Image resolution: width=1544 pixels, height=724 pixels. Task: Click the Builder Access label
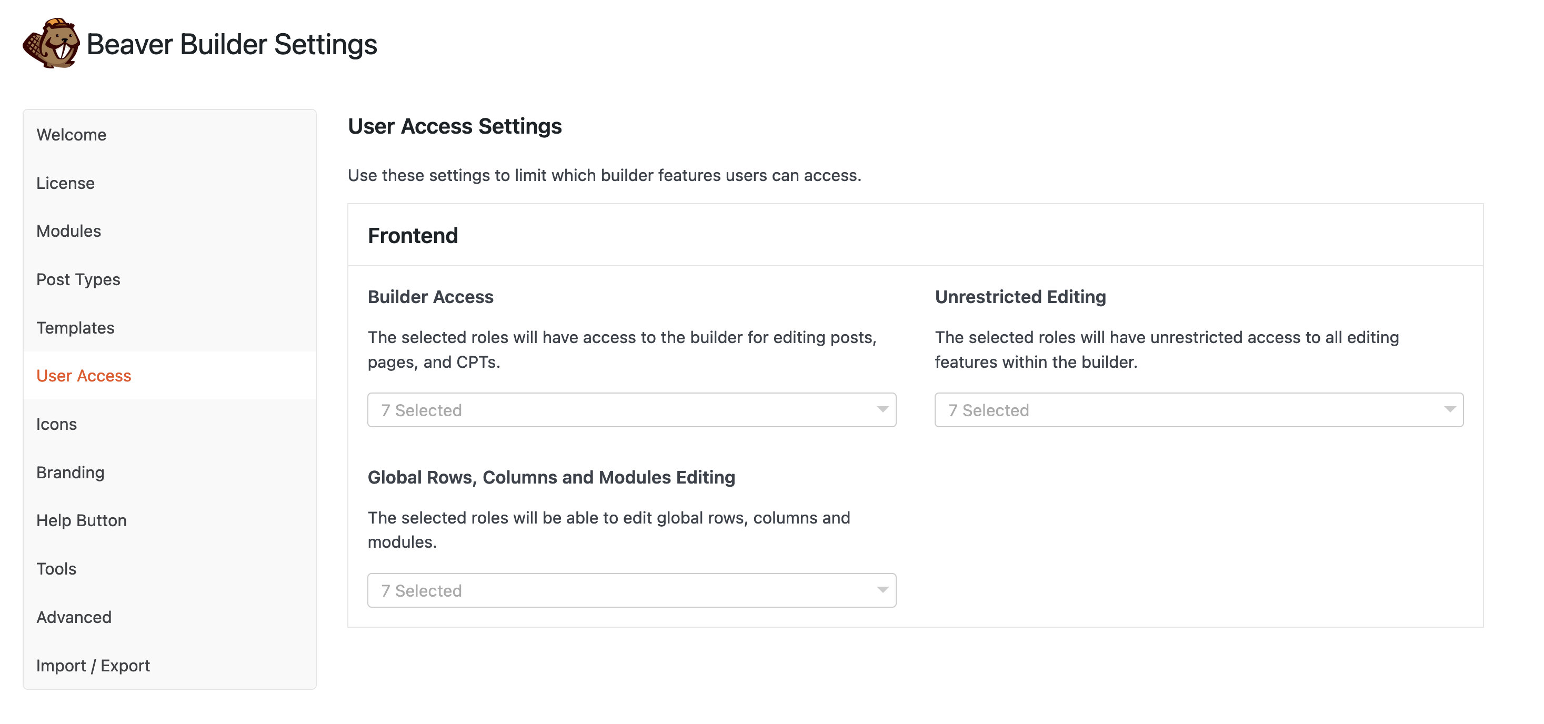click(x=430, y=297)
